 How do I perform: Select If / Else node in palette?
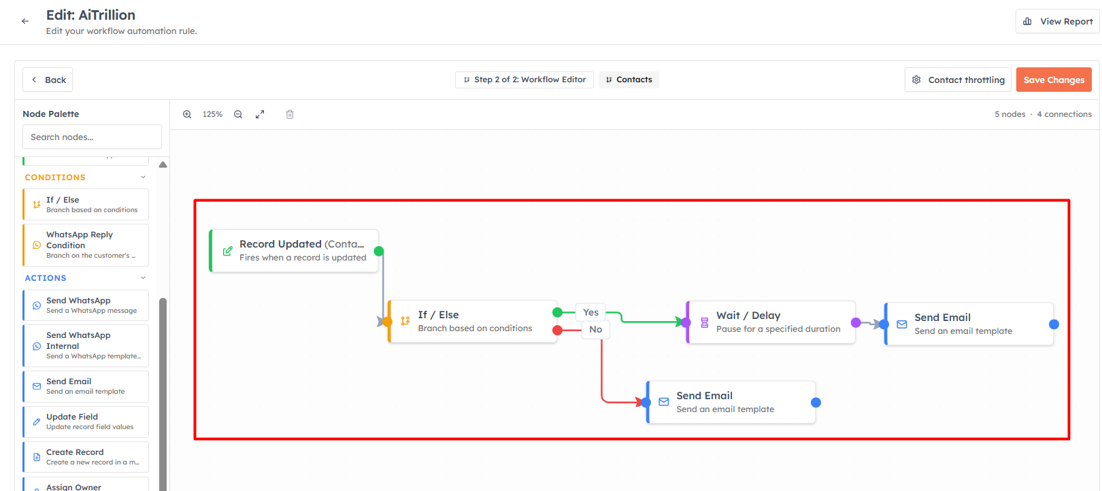(x=86, y=205)
